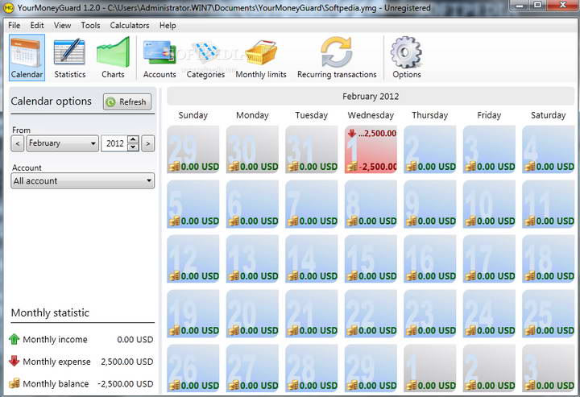Viewport: 580px width, 397px height.
Task: Click coins icon on February 18 cell
Action: coord(529,275)
